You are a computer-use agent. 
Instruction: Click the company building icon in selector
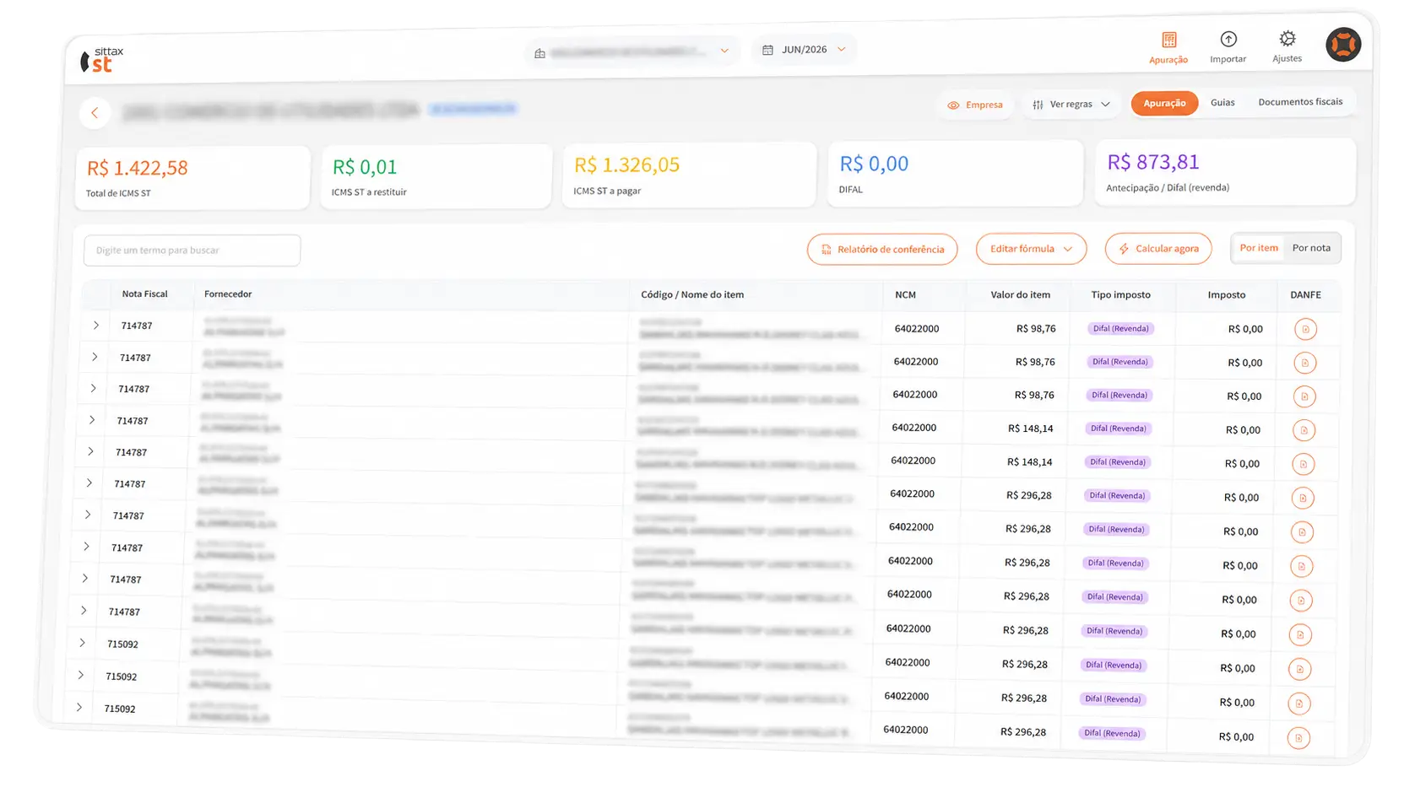click(x=539, y=53)
